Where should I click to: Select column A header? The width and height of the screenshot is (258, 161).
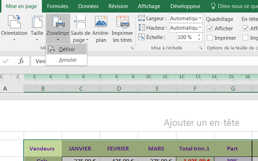[x=12, y=88]
